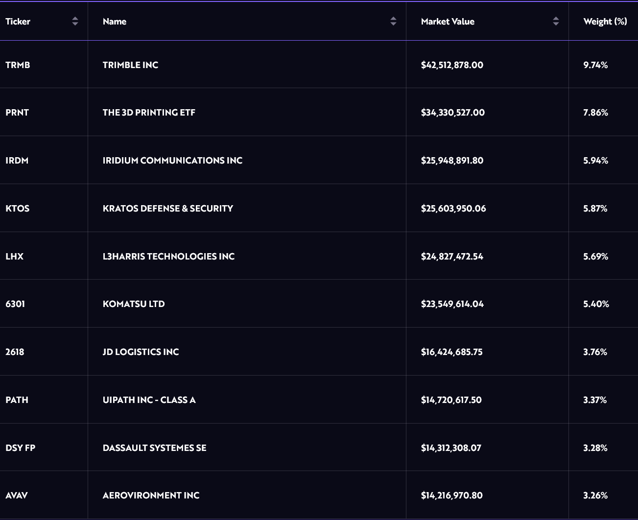Image resolution: width=638 pixels, height=520 pixels.
Task: Select market value $14,720,617.50
Action: (451, 400)
